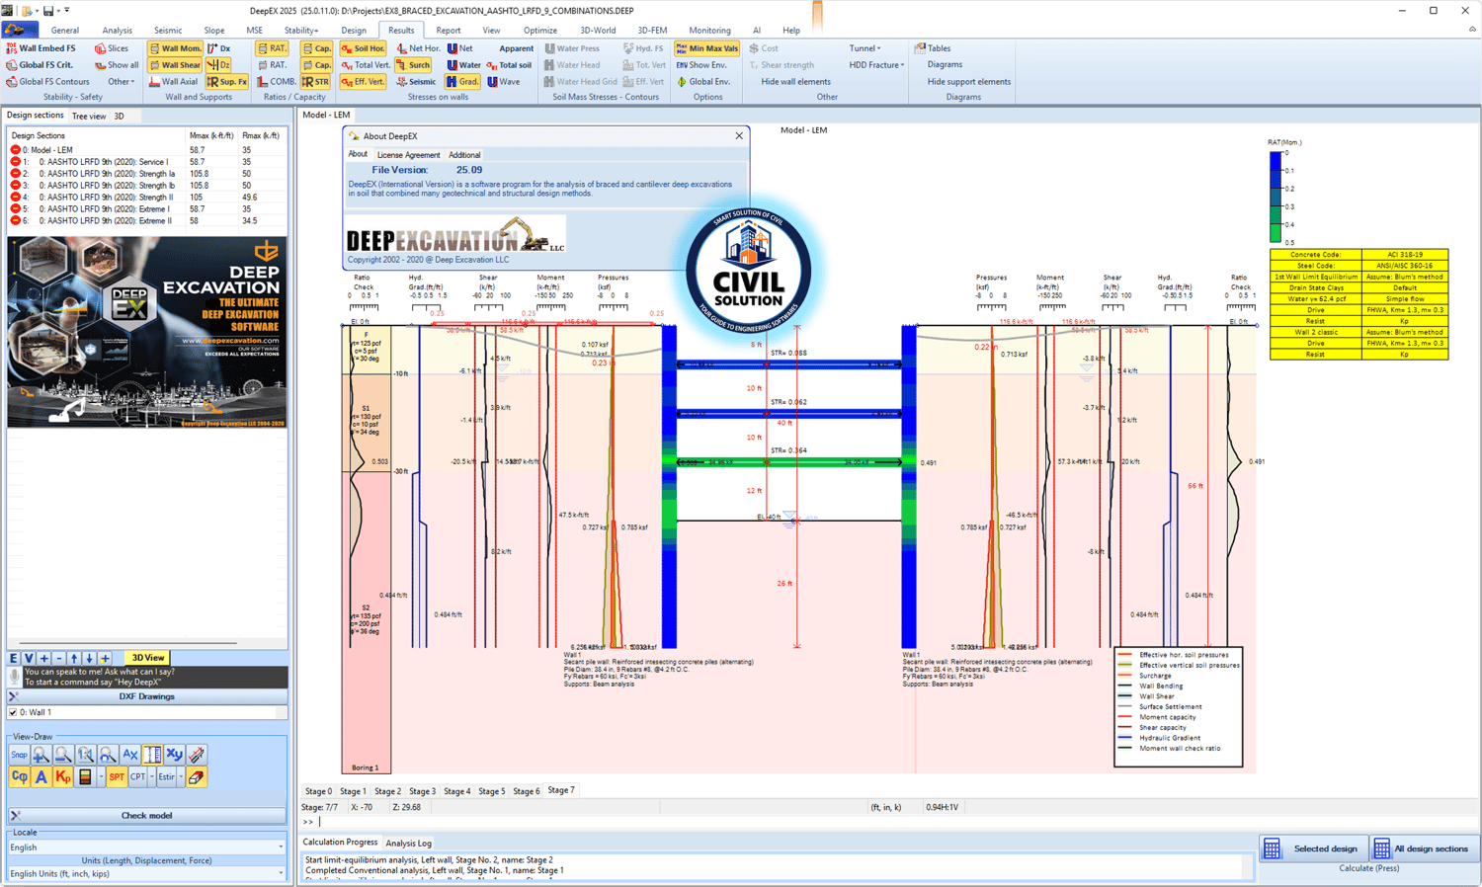Click the Deep Excavation promotional image
This screenshot has height=887, width=1482.
pos(147,332)
